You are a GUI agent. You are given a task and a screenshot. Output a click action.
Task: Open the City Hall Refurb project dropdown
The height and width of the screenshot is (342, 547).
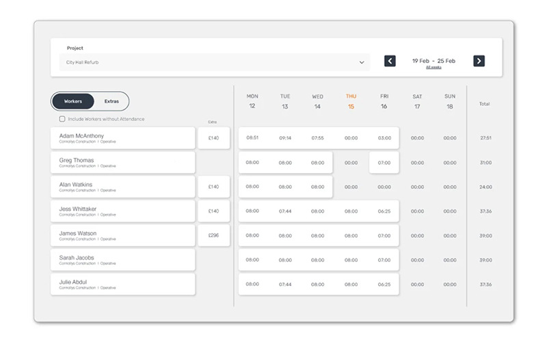tap(215, 62)
